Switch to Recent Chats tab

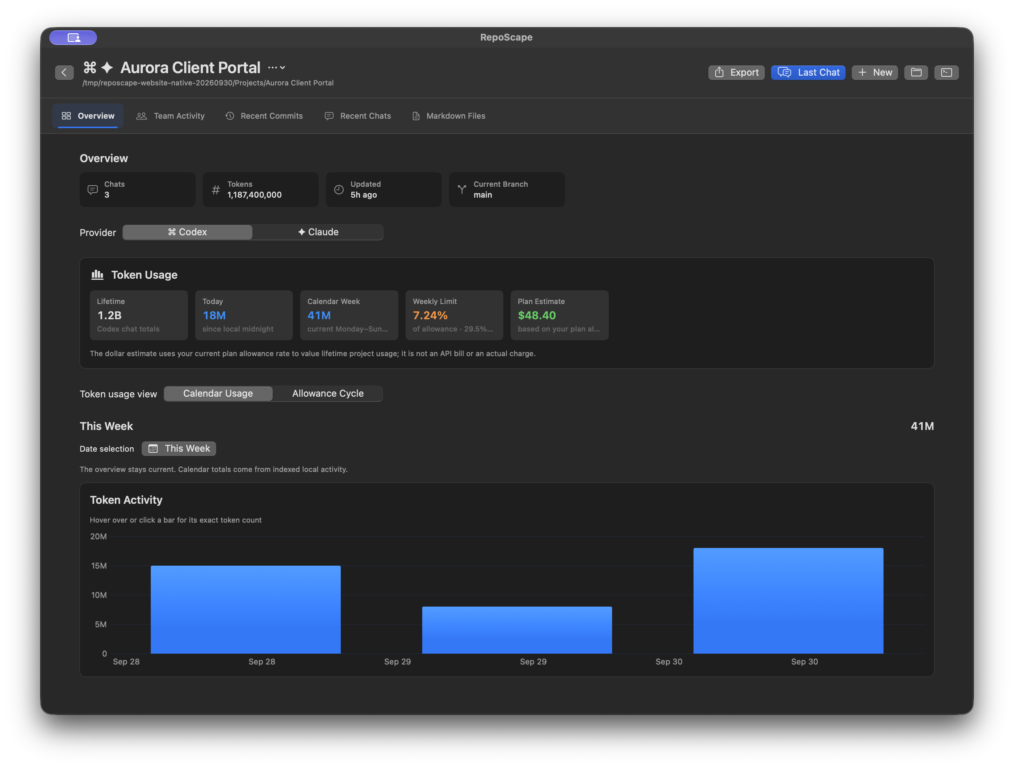[x=357, y=116]
